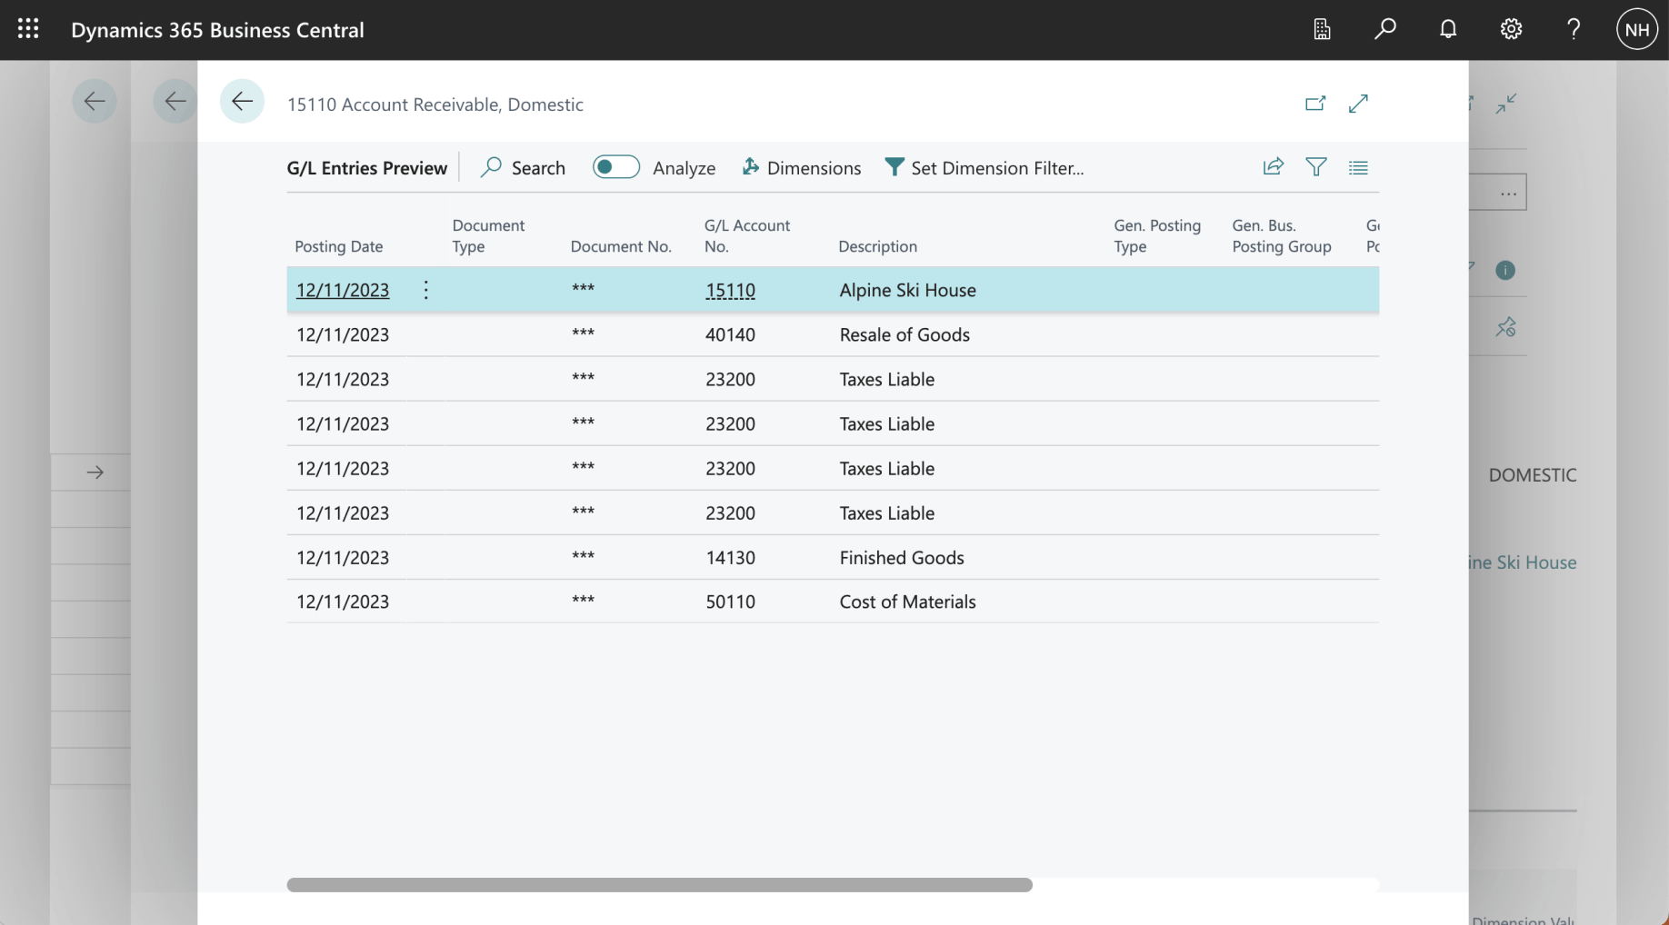Open G/L account 15110 link
The image size is (1669, 925).
click(x=730, y=290)
